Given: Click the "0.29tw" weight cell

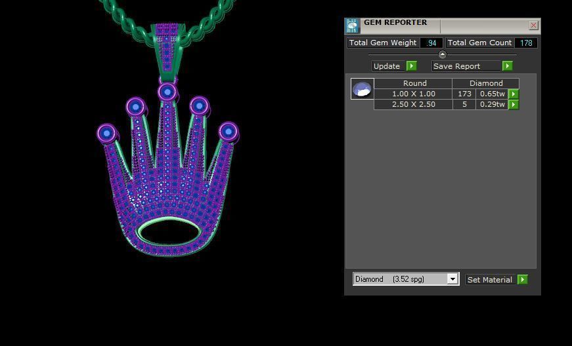Looking at the screenshot, I should (x=492, y=104).
